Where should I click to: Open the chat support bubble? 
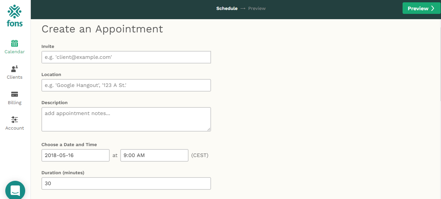(x=15, y=190)
